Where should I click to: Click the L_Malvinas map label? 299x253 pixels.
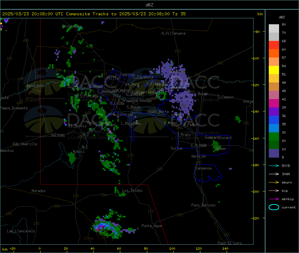131,123
